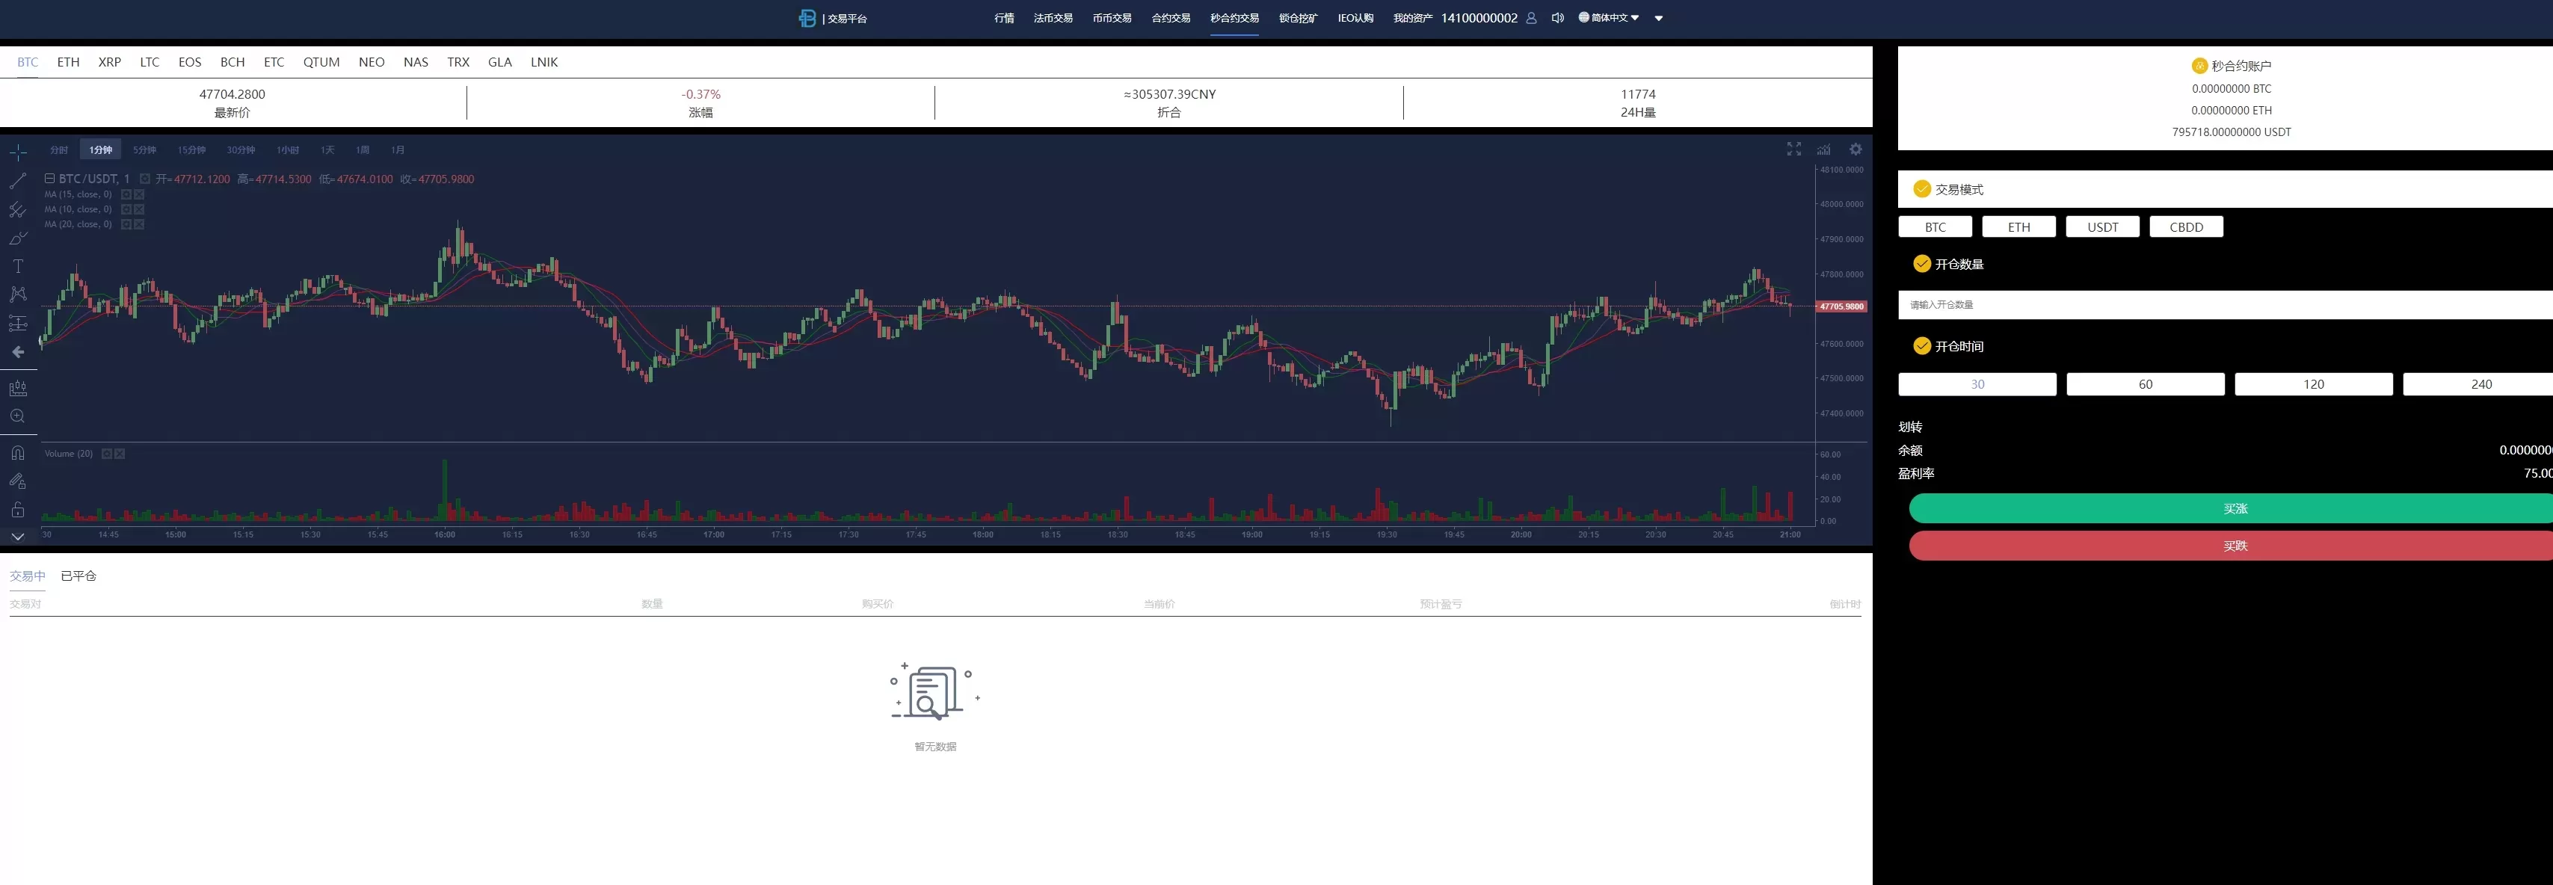Image resolution: width=2553 pixels, height=885 pixels.
Task: Select the trend line drawing tool
Action: [18, 180]
